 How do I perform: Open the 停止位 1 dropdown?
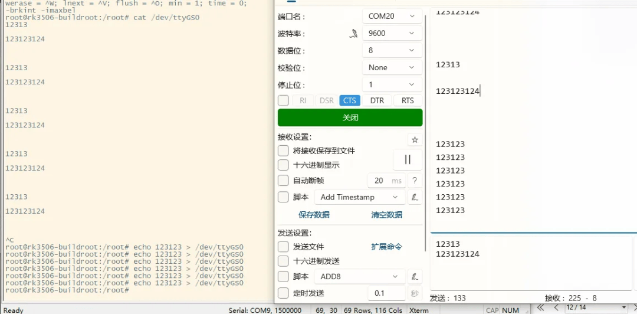pyautogui.click(x=392, y=84)
